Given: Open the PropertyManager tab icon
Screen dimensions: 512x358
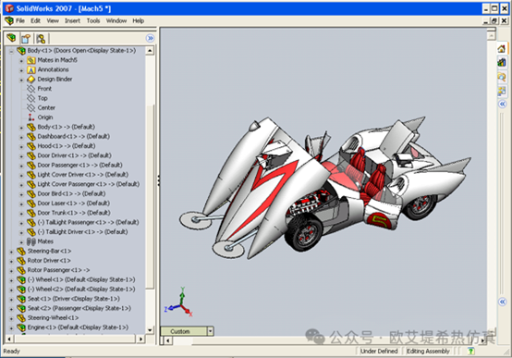Looking at the screenshot, I should (x=26, y=39).
